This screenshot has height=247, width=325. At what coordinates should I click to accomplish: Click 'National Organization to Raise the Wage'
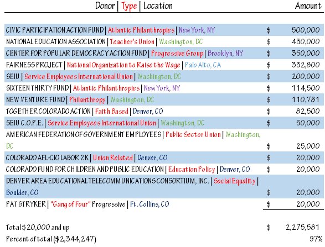[123, 65]
